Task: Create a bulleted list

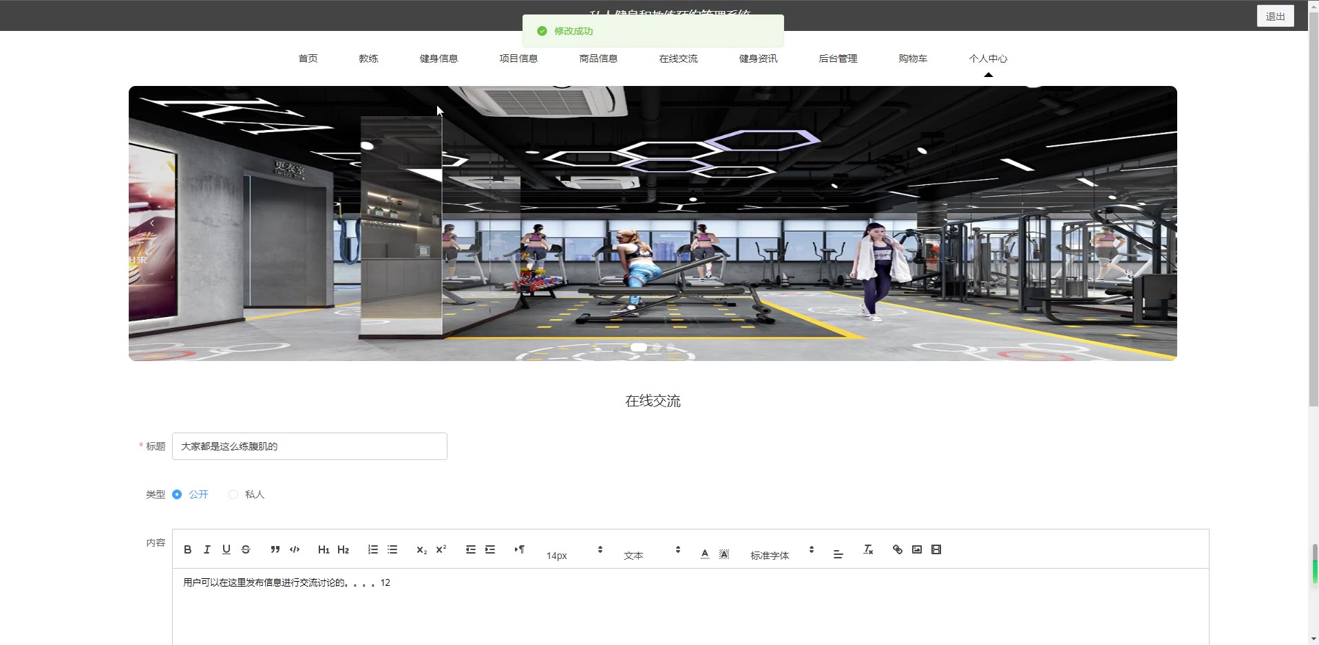Action: 392,549
